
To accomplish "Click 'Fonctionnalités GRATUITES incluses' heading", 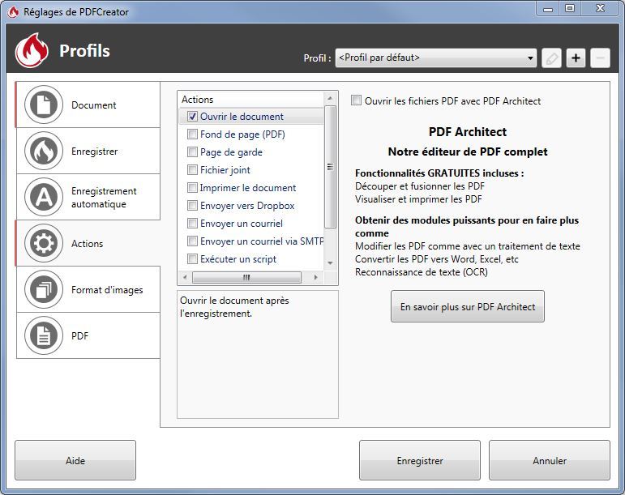I will point(439,173).
